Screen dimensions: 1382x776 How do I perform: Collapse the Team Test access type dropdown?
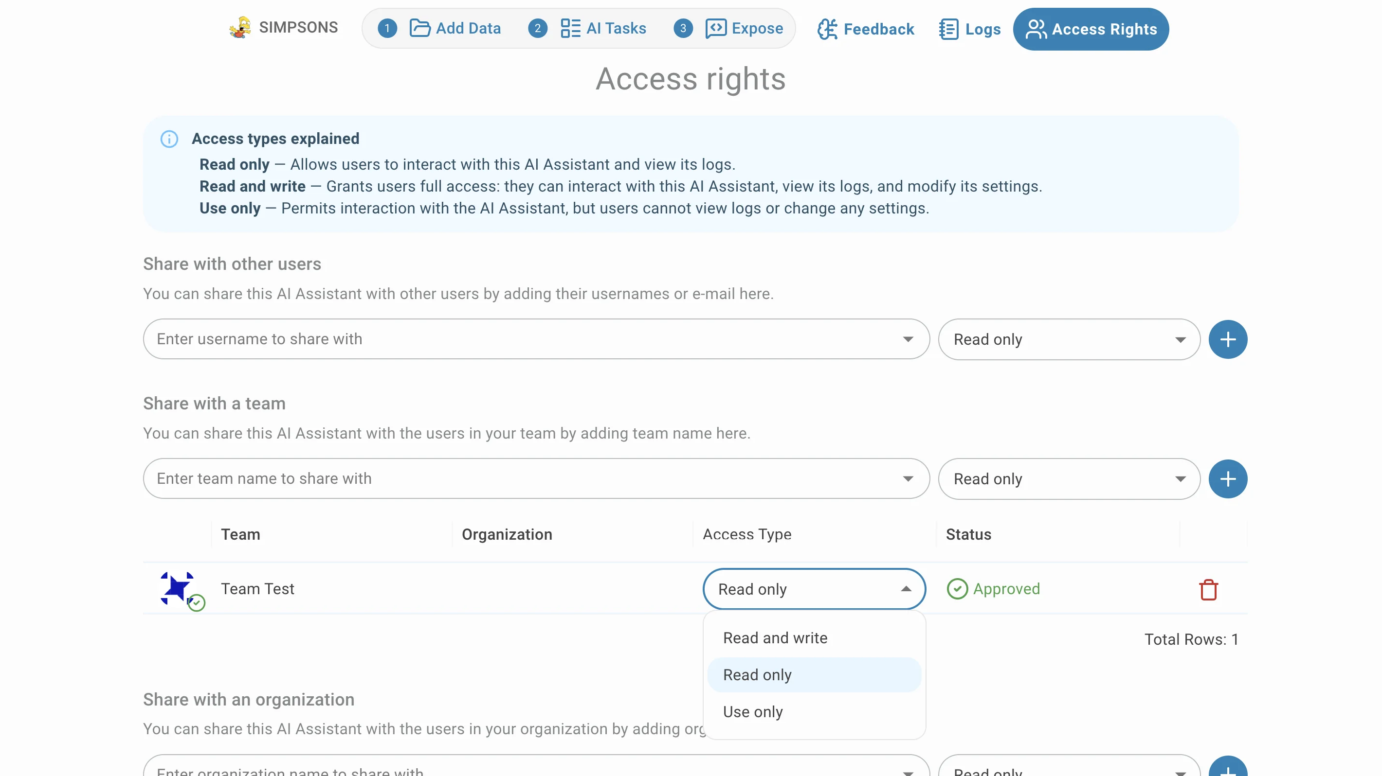click(814, 589)
